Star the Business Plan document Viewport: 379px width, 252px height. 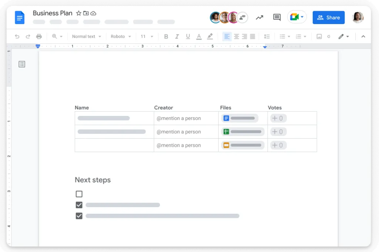[79, 13]
